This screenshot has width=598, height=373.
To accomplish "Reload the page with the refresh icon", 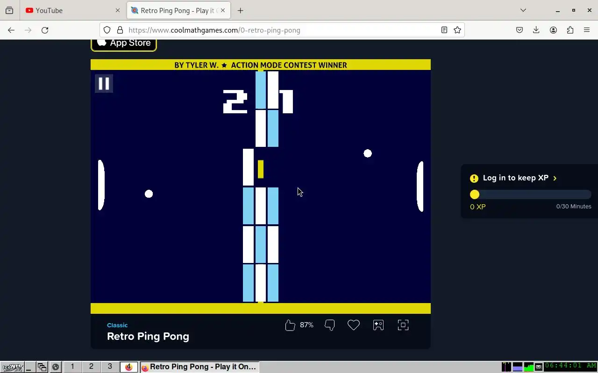I will pos(45,30).
